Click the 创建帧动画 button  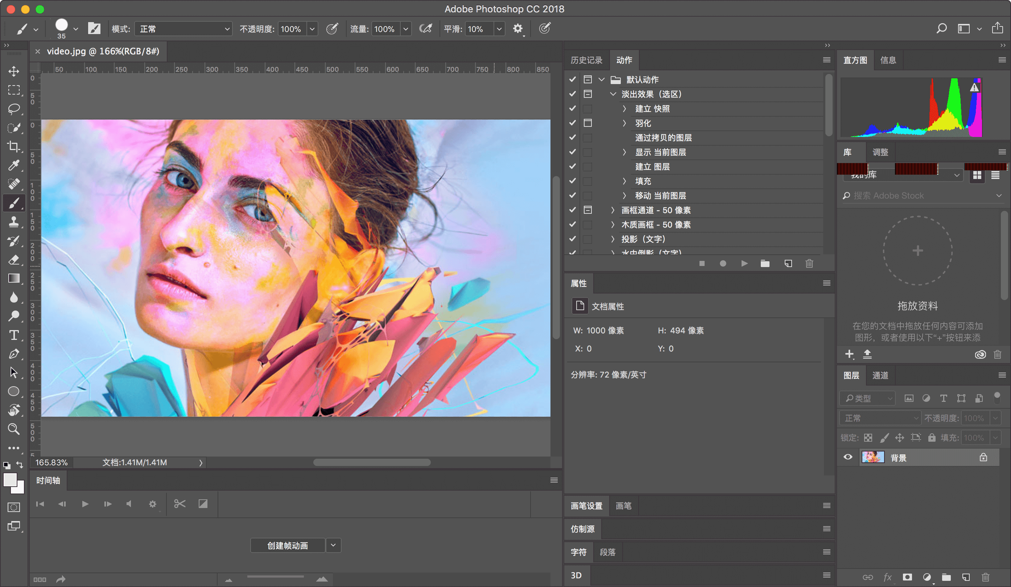(x=287, y=545)
